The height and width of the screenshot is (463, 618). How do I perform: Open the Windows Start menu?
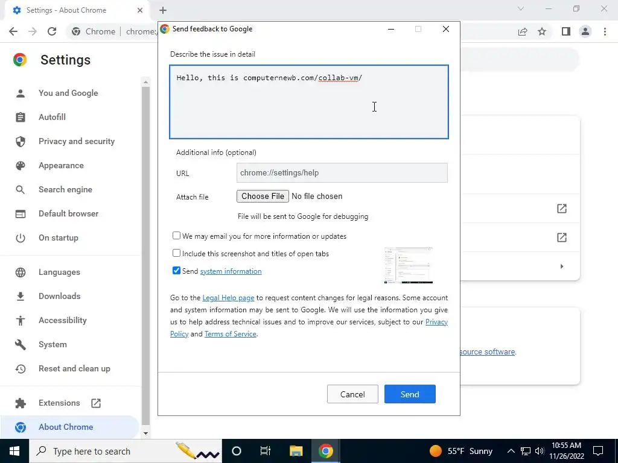[14, 451]
